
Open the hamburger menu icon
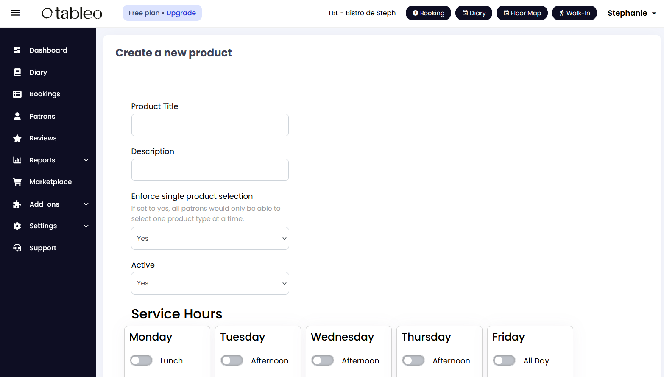(15, 13)
